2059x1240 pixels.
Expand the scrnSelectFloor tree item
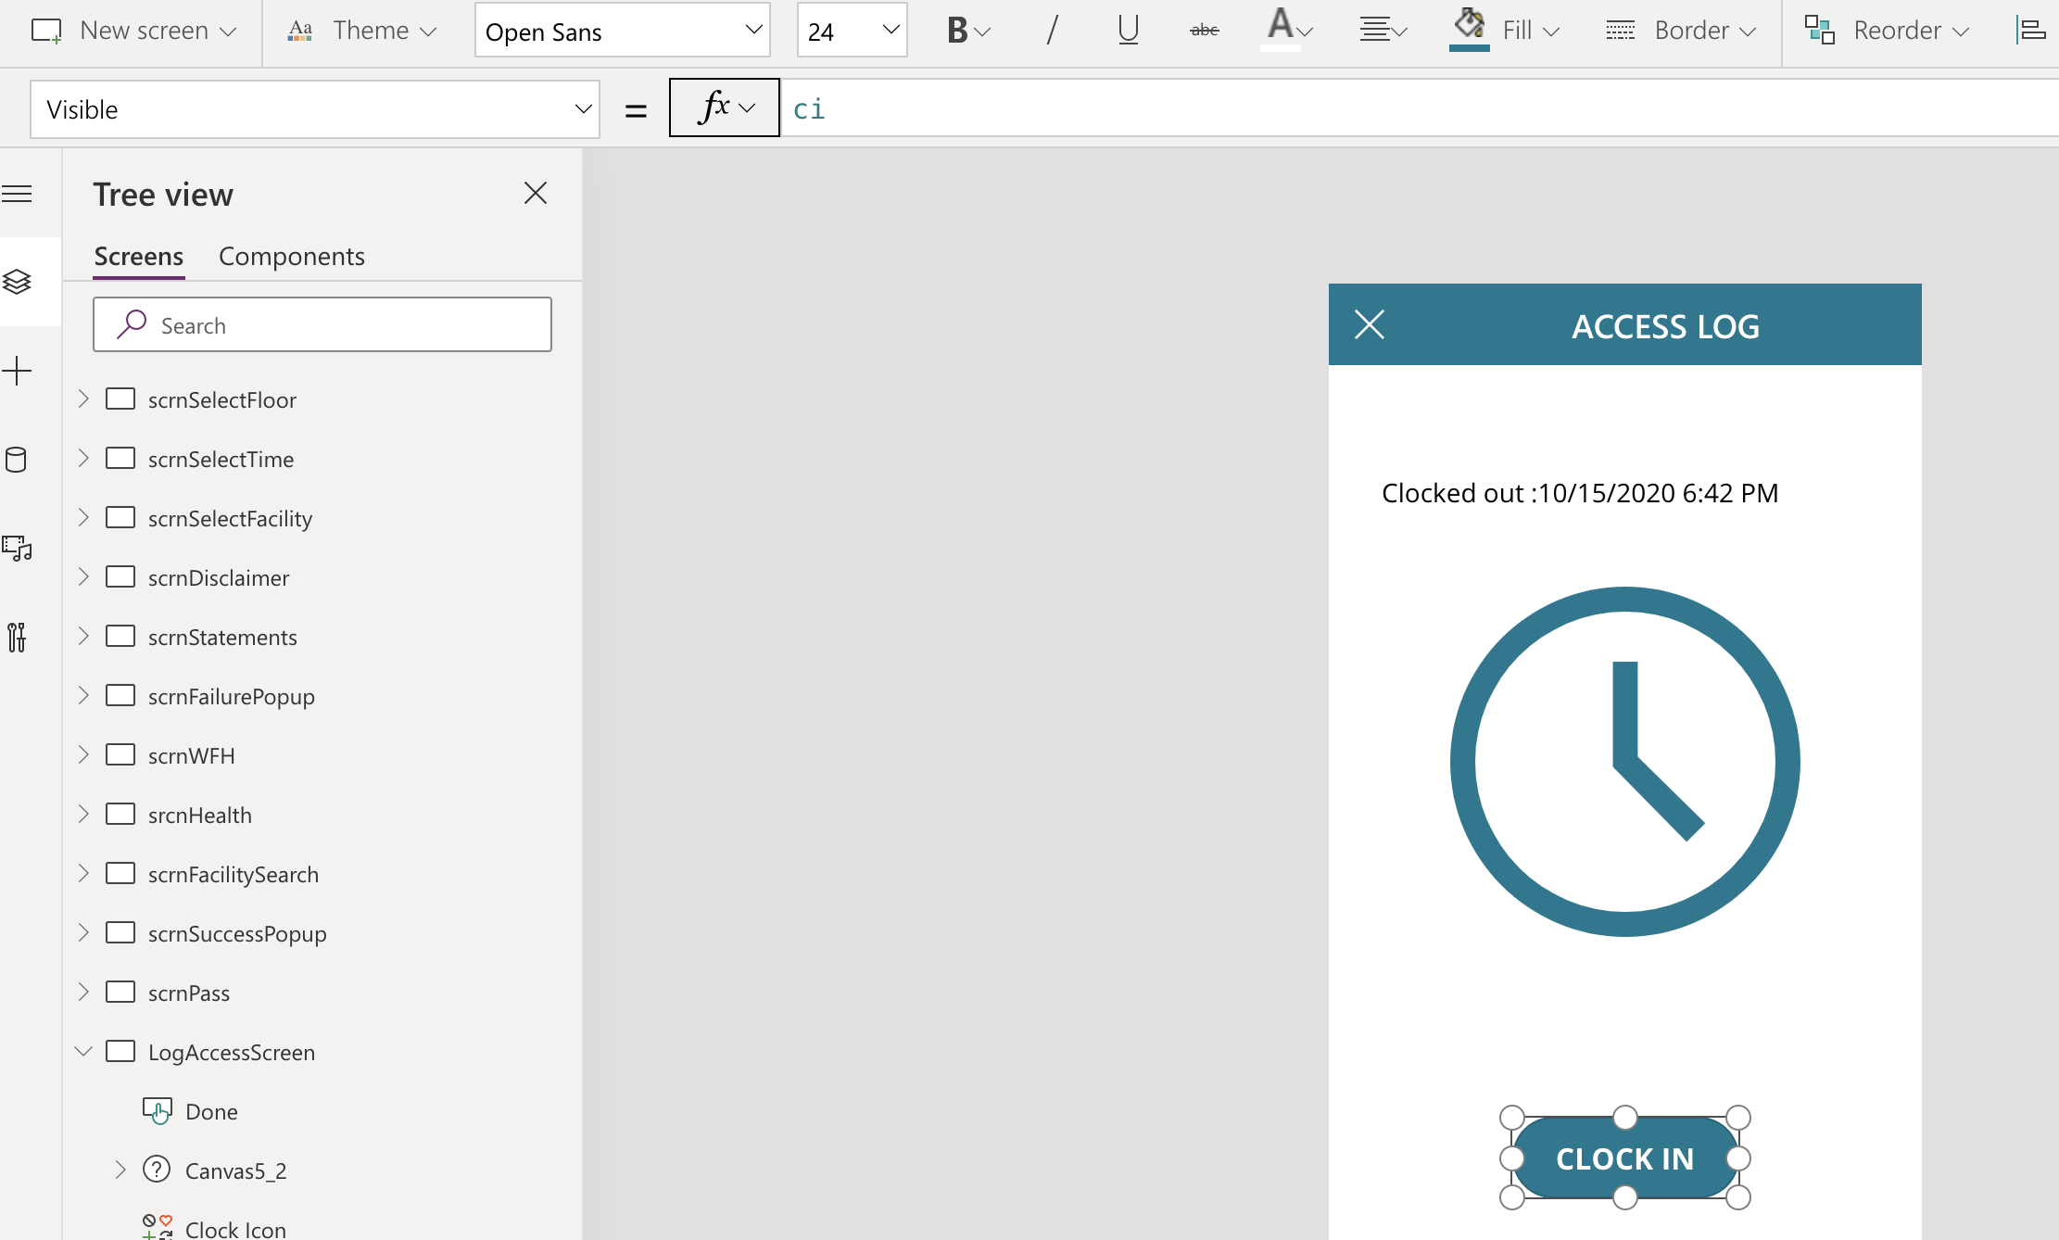point(82,399)
